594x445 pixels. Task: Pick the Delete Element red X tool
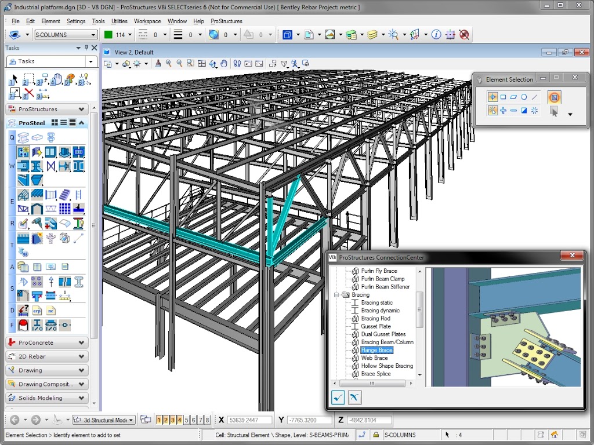click(x=28, y=93)
